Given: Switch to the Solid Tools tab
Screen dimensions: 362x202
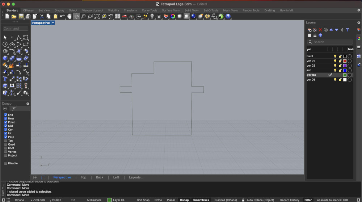Looking at the screenshot, I should point(191,10).
